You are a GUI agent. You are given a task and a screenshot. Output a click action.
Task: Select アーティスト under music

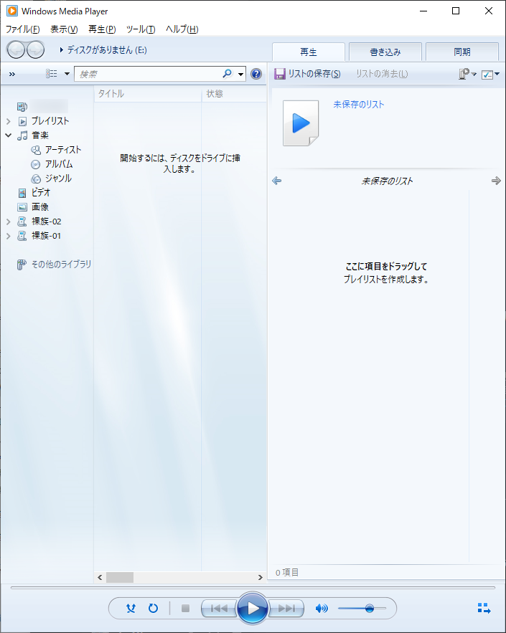coord(63,150)
